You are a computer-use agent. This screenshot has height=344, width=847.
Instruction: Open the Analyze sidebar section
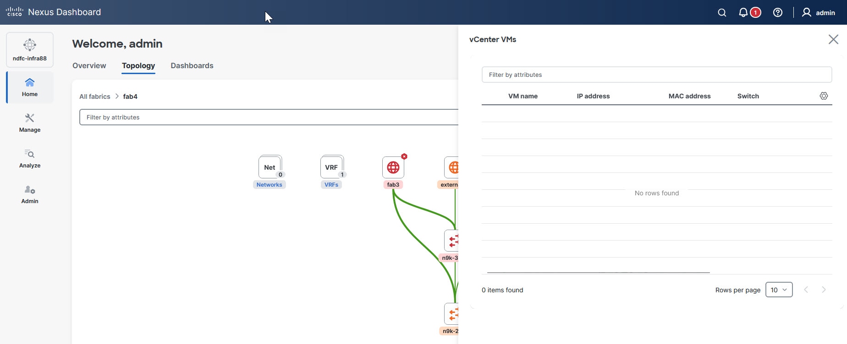30,159
